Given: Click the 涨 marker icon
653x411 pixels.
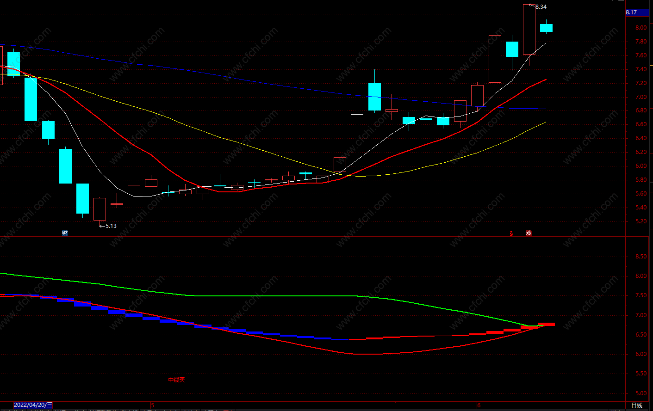Looking at the screenshot, I should [529, 233].
